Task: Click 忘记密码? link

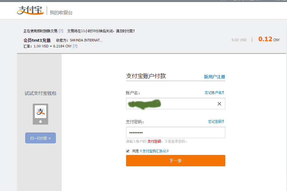Action: (216, 121)
